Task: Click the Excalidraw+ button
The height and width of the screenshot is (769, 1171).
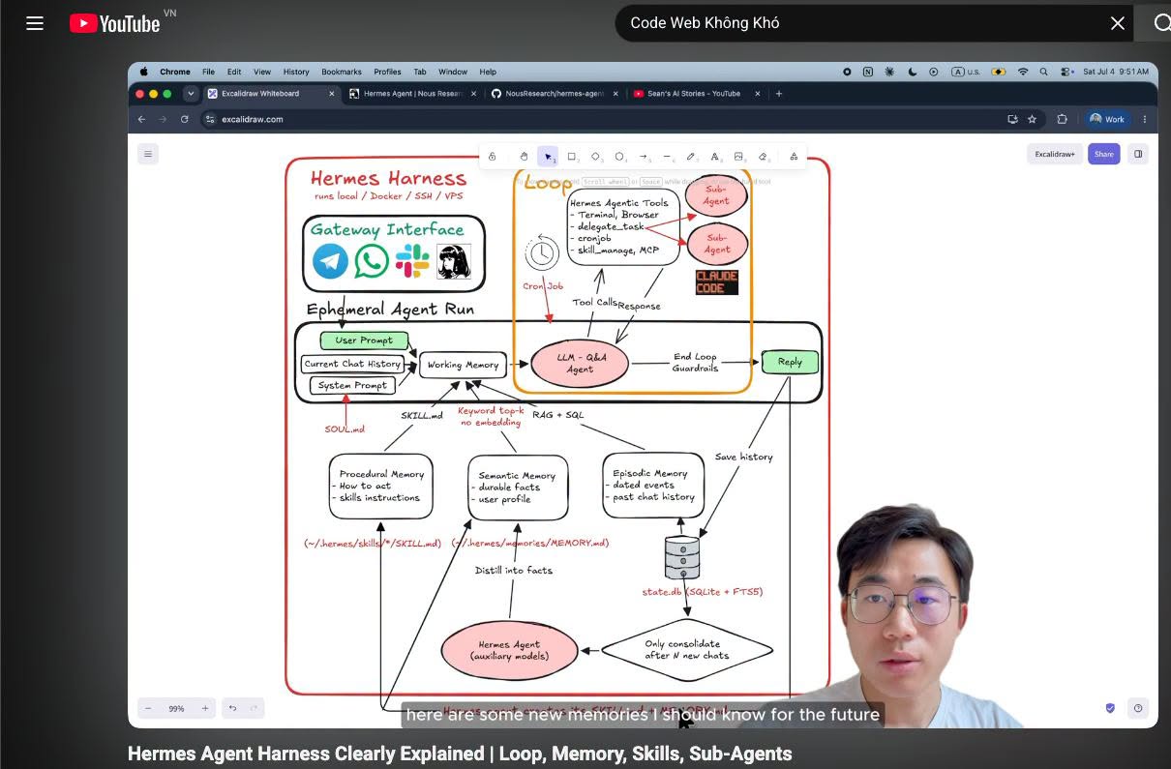Action: pyautogui.click(x=1055, y=154)
